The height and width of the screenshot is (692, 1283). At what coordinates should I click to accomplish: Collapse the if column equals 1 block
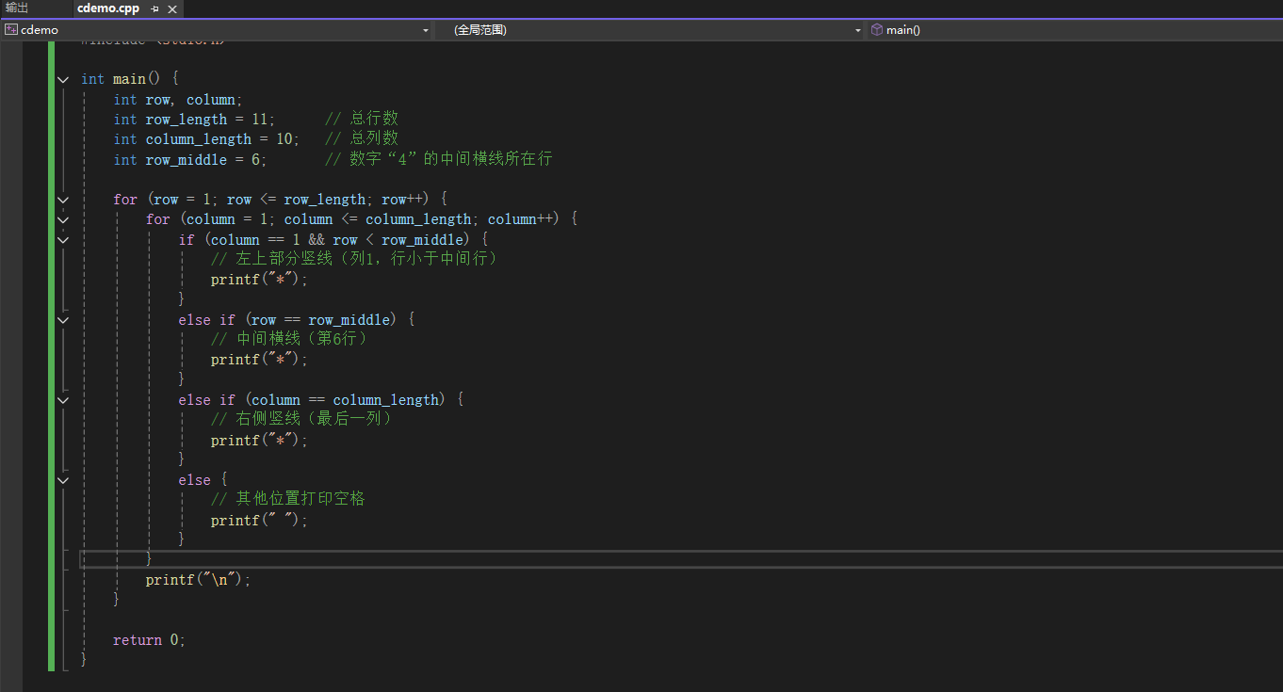coord(62,239)
